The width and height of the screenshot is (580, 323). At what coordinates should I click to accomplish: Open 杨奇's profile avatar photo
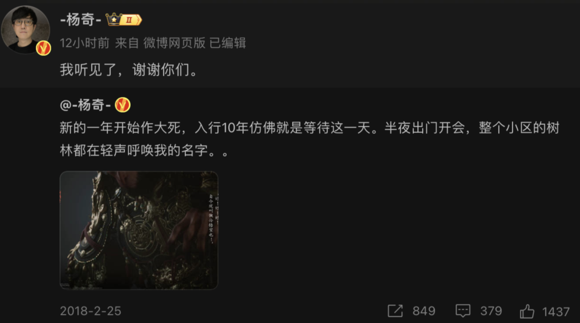click(26, 30)
